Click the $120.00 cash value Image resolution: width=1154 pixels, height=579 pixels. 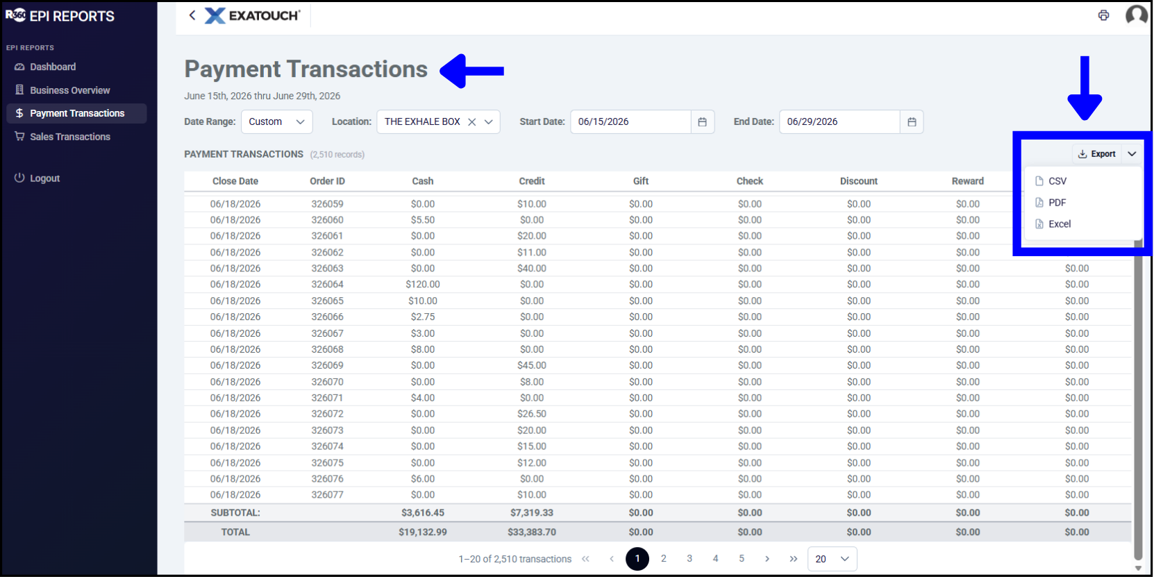click(x=423, y=285)
